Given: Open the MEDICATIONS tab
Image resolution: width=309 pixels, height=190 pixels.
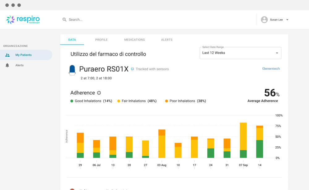Looking at the screenshot, I should (x=135, y=40).
